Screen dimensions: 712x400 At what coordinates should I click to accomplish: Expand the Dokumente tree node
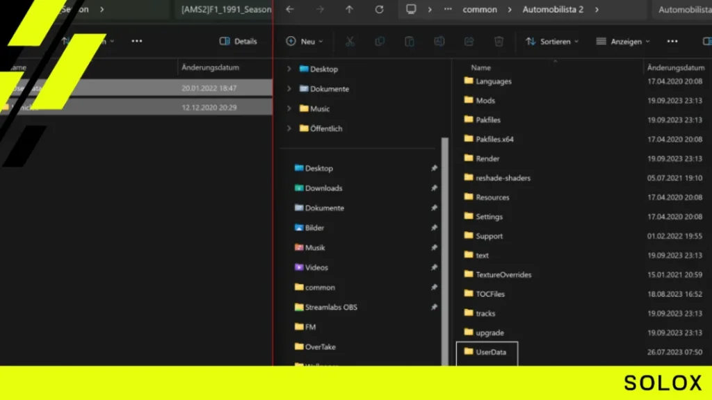[x=289, y=89]
